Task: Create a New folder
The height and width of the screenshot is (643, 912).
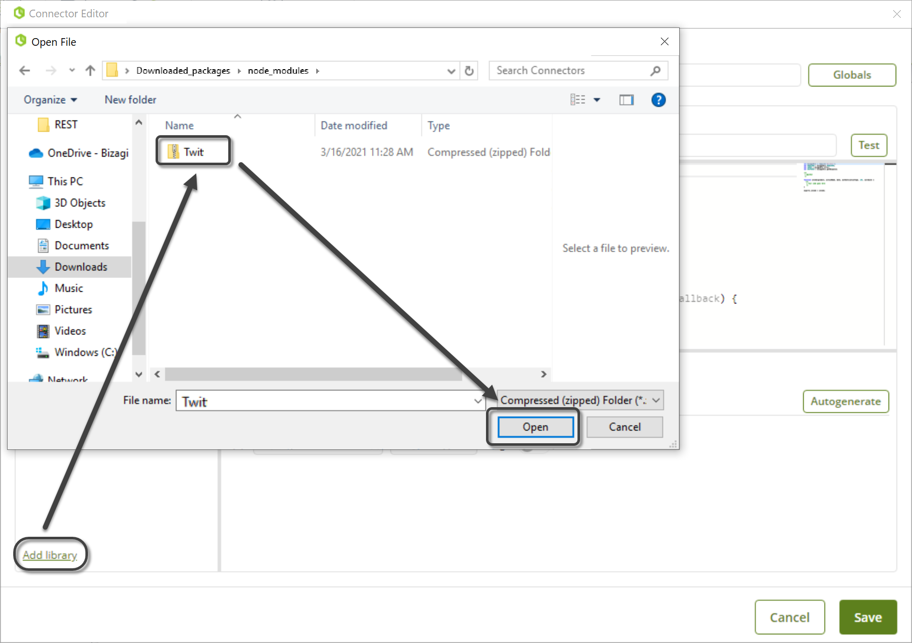Action: coord(131,100)
